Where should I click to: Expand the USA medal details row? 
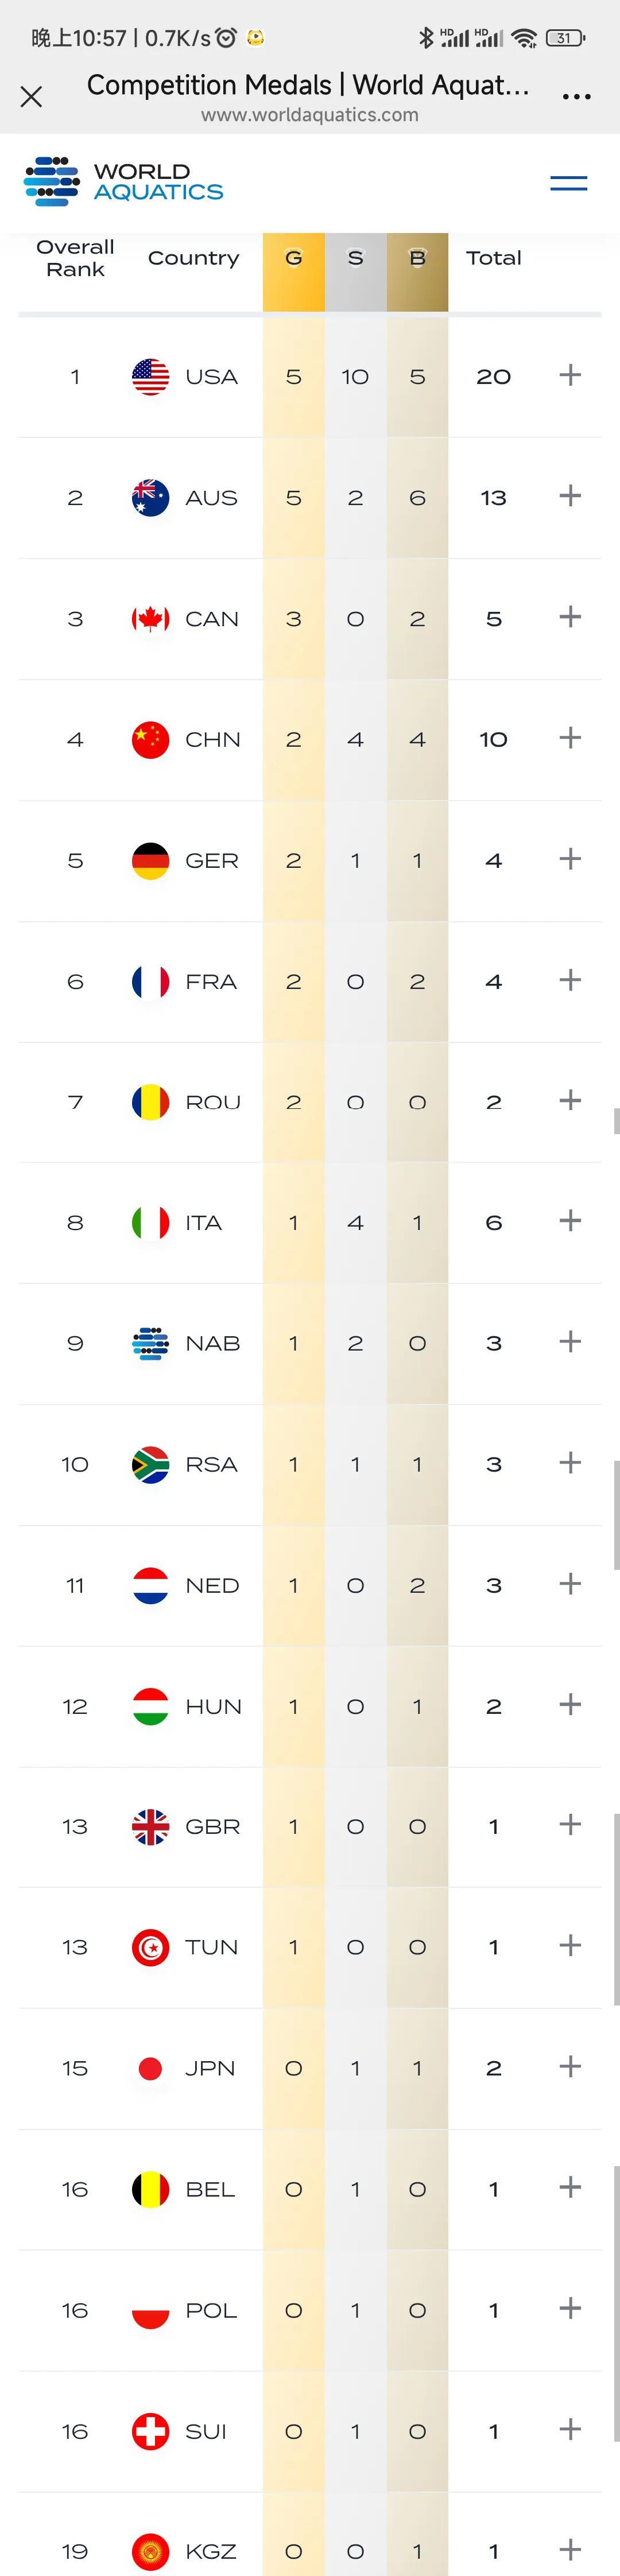pos(570,375)
